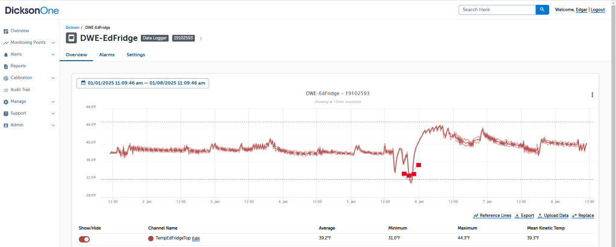Screen dimensions: 616x247
Task: Switch to the Settings tab
Action: 135,55
